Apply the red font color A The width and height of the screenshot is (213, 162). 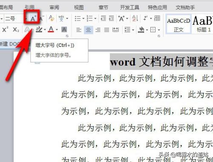(x=51, y=29)
